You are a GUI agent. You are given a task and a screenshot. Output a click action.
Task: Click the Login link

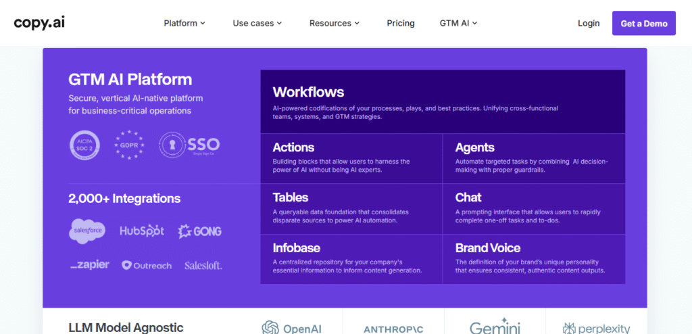click(589, 23)
